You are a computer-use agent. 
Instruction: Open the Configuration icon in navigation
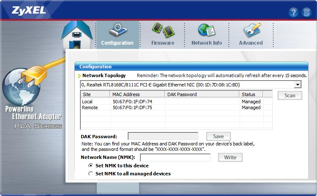(117, 30)
